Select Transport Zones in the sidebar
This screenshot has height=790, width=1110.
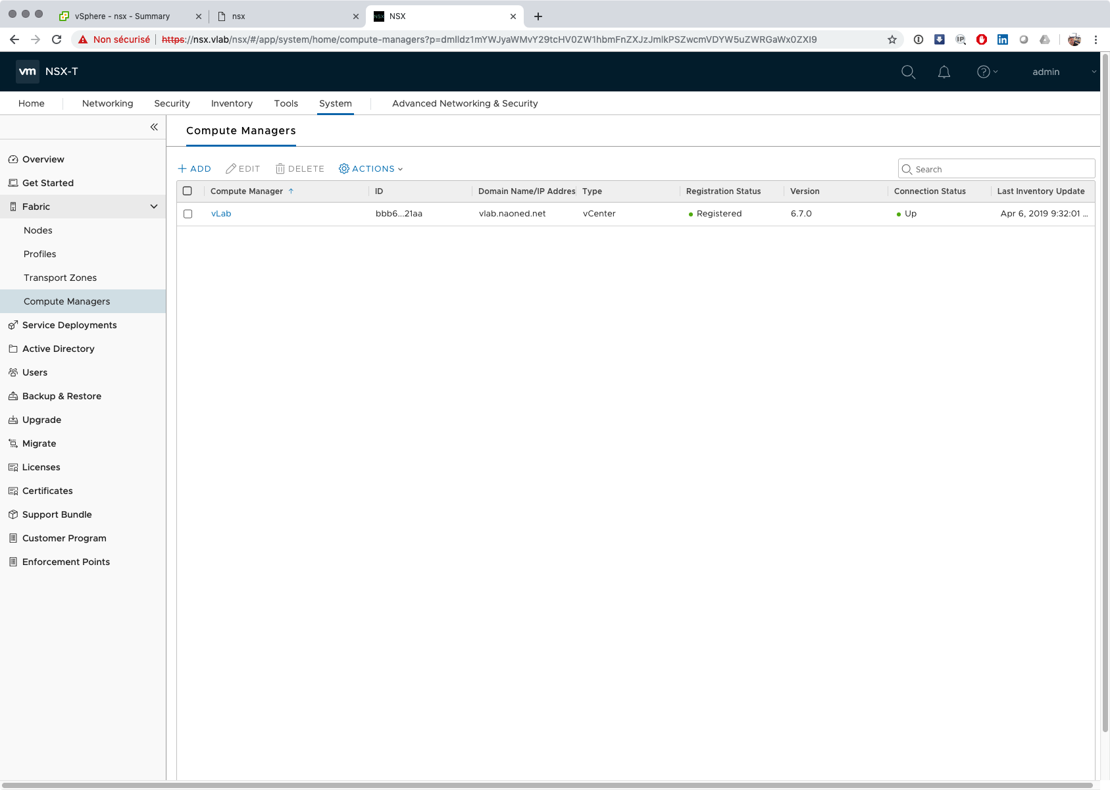pos(60,278)
